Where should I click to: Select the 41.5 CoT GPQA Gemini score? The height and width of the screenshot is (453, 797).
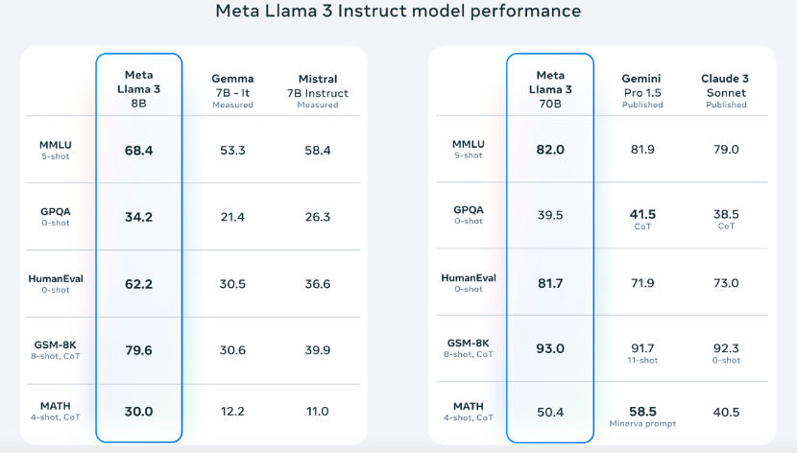(x=642, y=219)
